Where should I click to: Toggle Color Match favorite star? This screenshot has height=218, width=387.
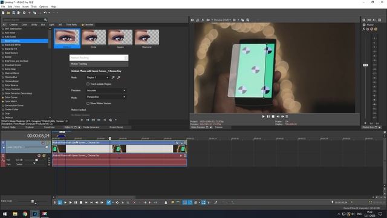click(3, 101)
